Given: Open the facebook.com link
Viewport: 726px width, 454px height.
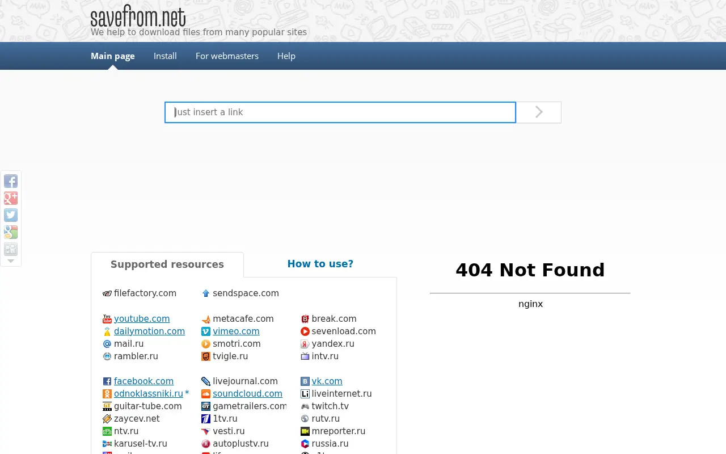Looking at the screenshot, I should [x=143, y=381].
